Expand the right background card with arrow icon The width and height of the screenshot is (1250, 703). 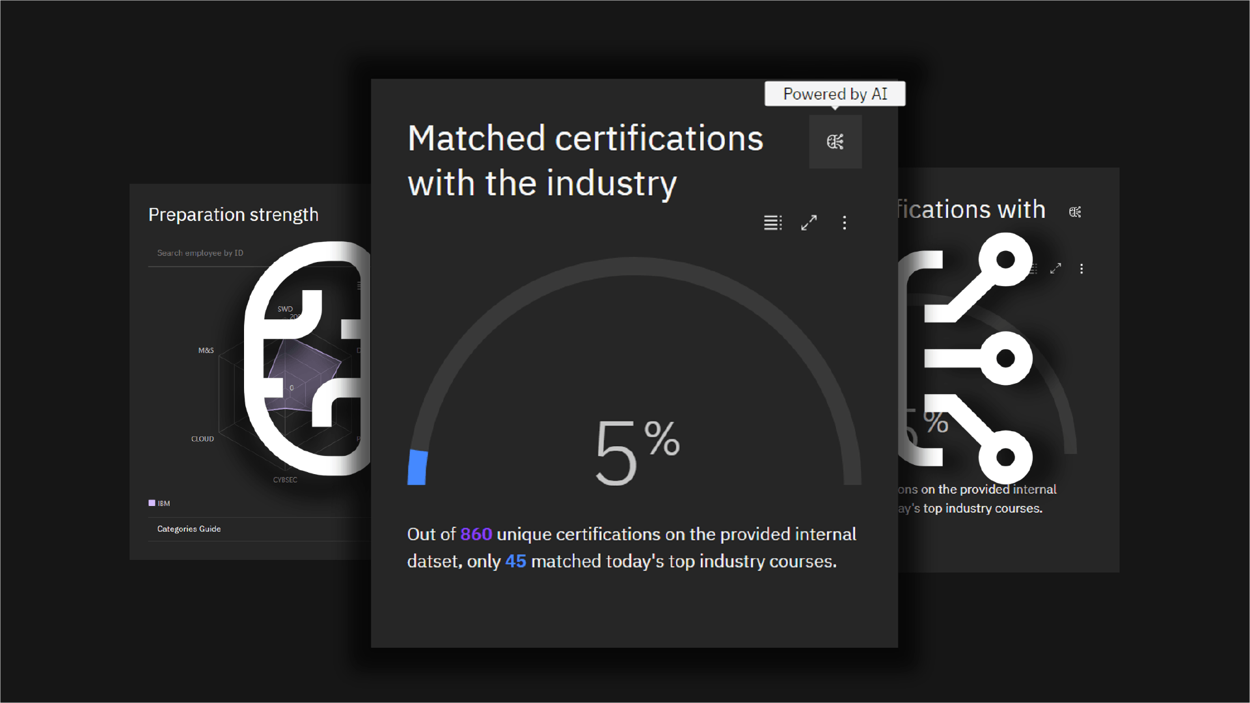1055,269
